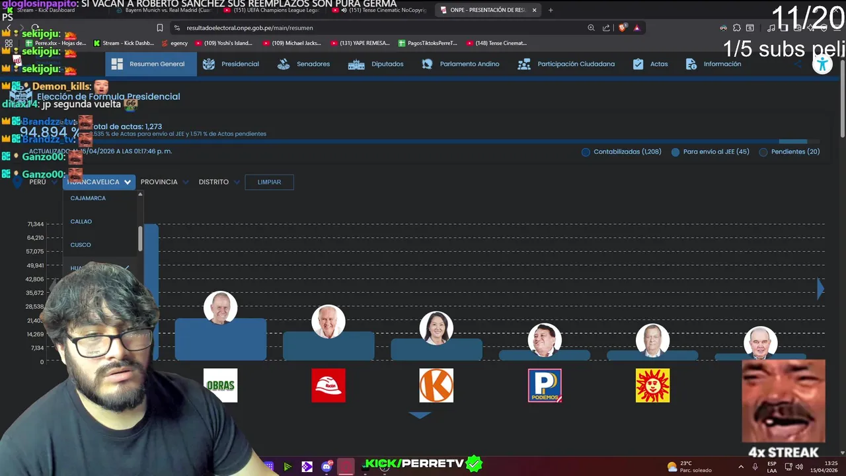Click the PODEMOS party logo

click(545, 385)
